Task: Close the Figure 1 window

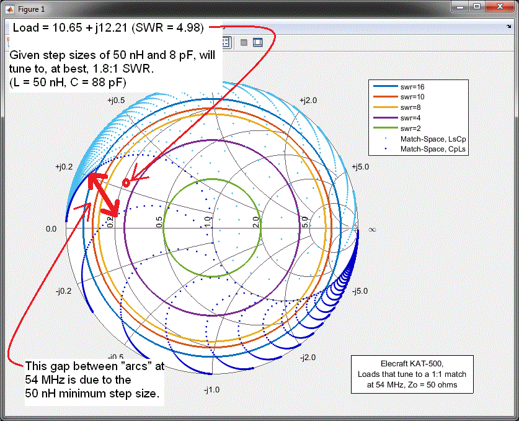Action: pyautogui.click(x=500, y=6)
